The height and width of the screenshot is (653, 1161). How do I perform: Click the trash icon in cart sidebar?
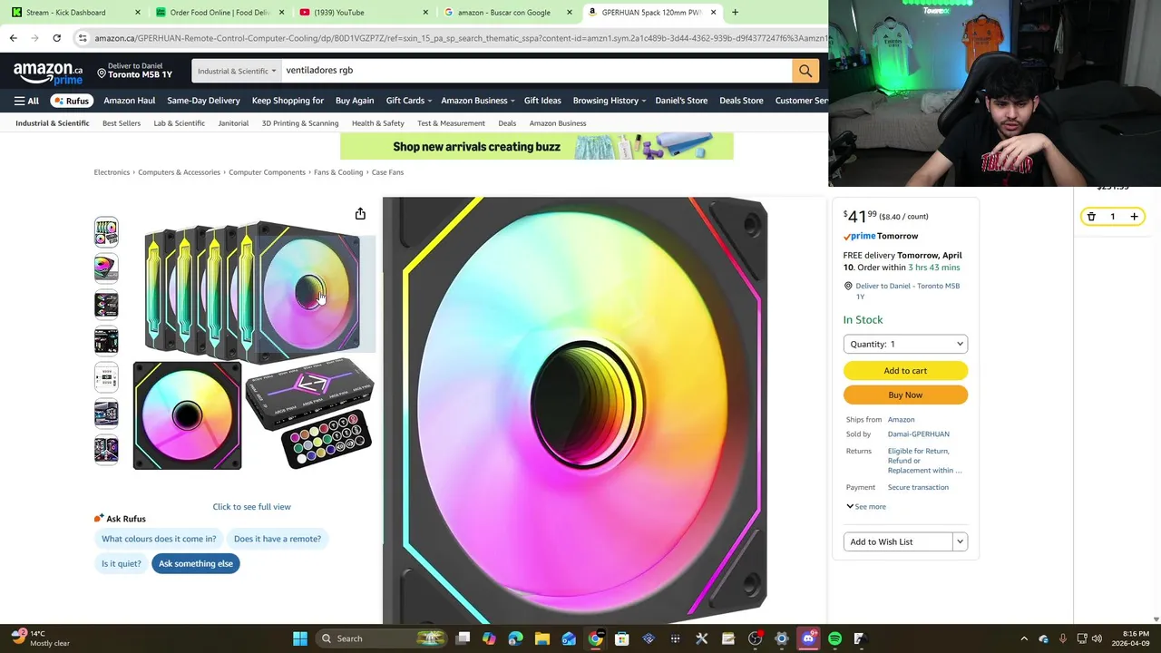coord(1091,217)
